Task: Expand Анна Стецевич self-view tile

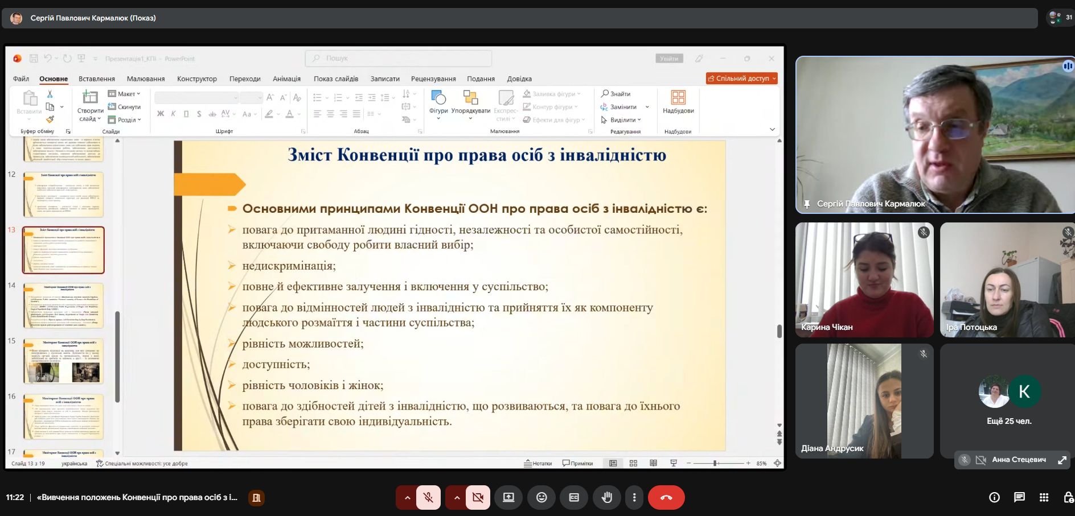Action: tap(1062, 460)
